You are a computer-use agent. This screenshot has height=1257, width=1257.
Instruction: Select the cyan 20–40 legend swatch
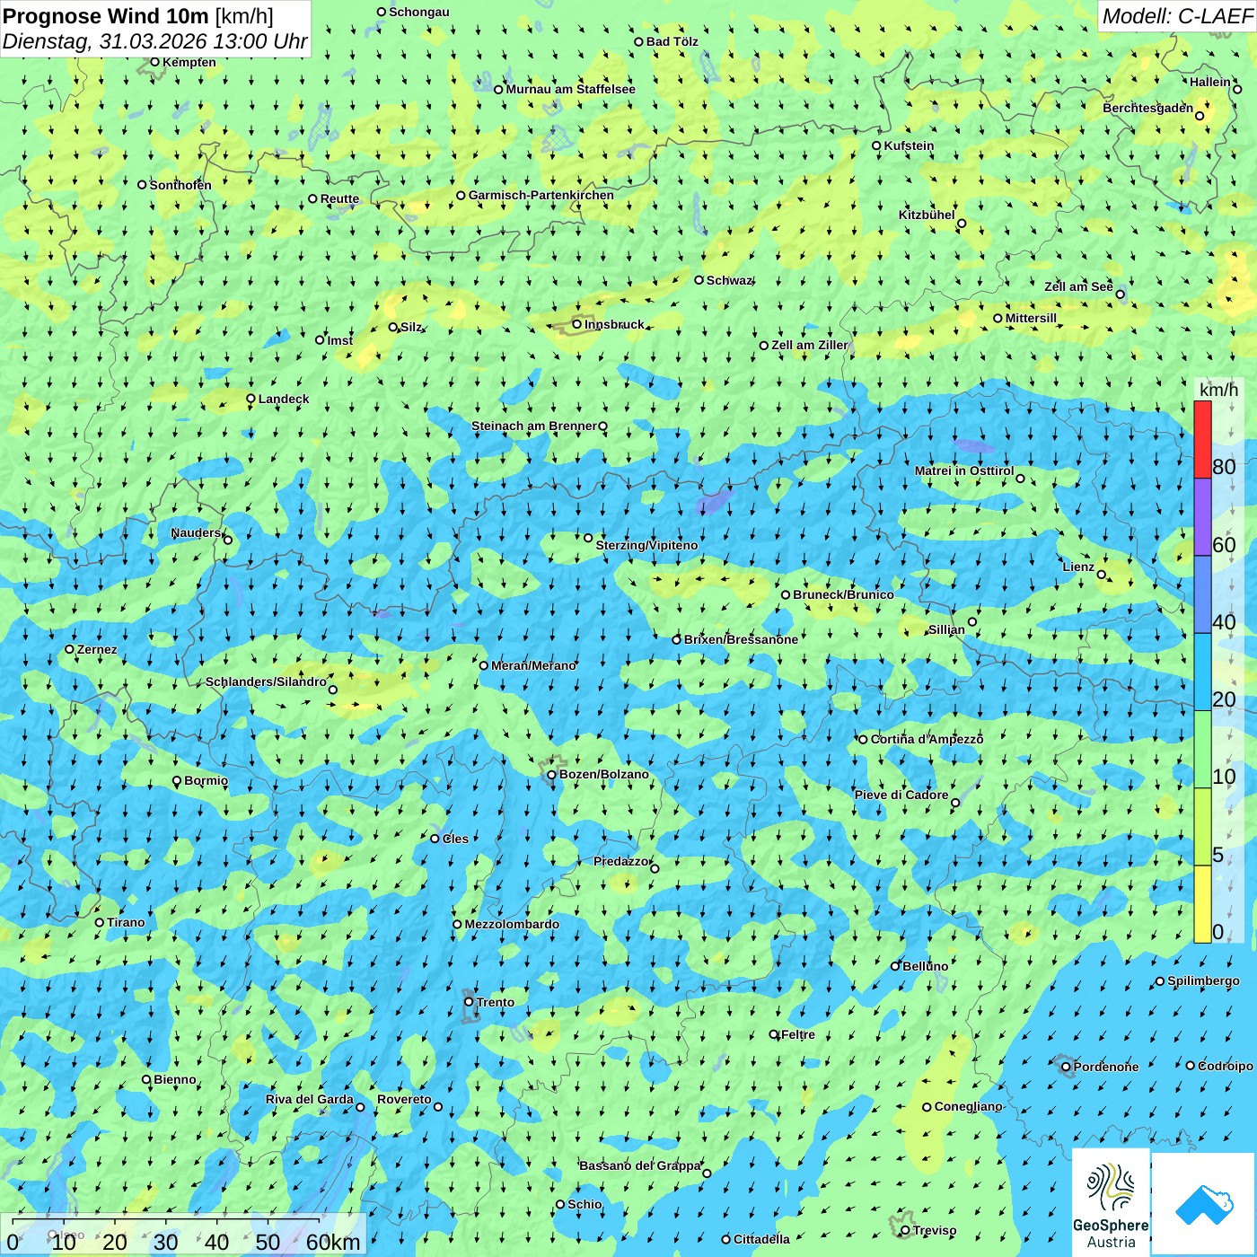pos(1202,672)
